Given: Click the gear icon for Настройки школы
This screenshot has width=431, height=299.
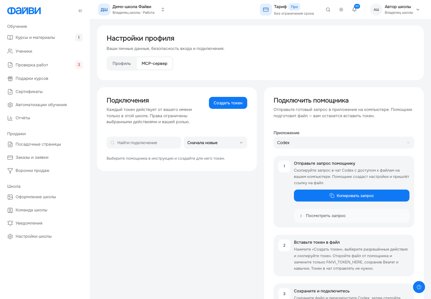Looking at the screenshot, I should point(10,236).
